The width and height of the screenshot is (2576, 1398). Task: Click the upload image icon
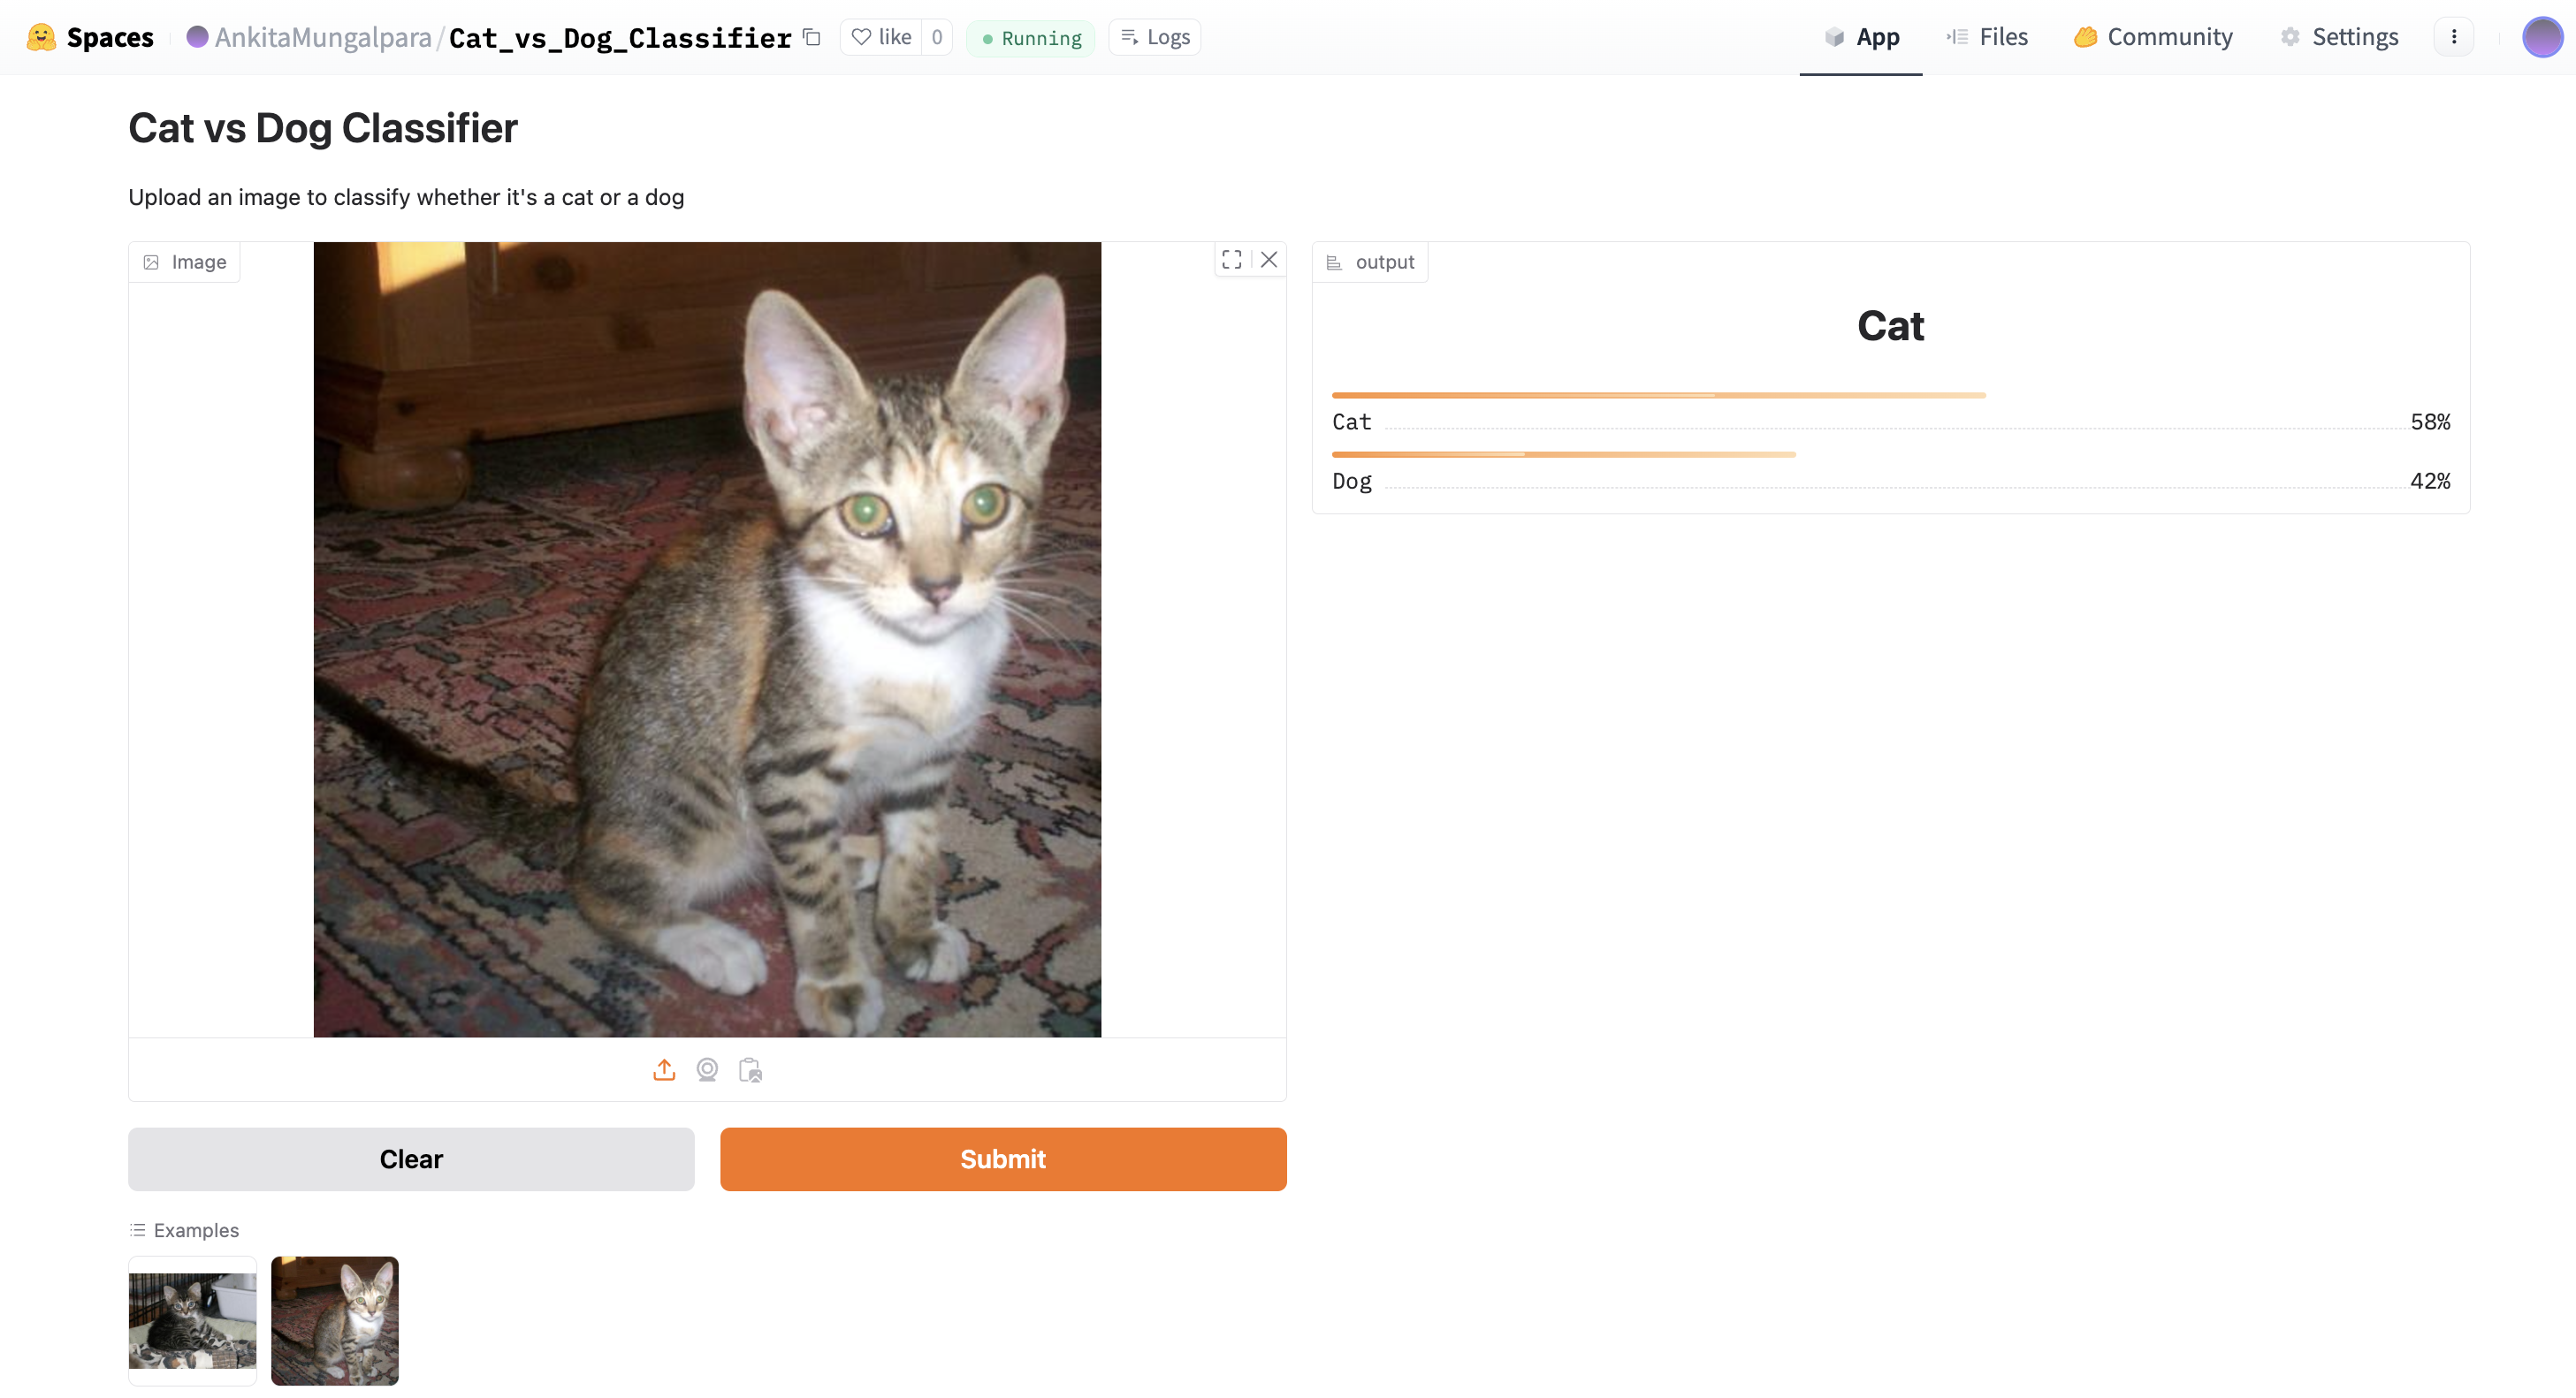[664, 1069]
